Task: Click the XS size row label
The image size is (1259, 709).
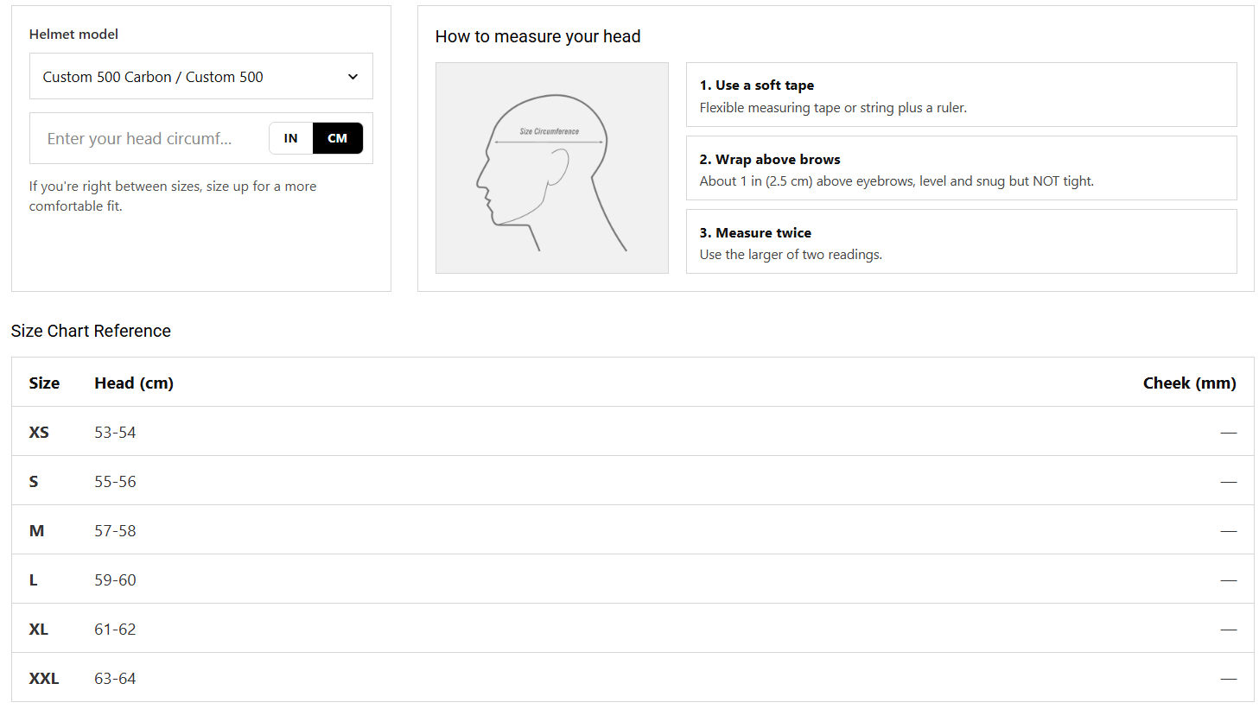Action: [39, 432]
